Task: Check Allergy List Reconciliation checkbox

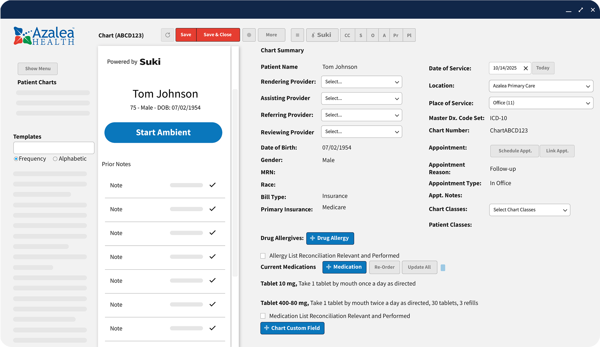Action: 263,256
